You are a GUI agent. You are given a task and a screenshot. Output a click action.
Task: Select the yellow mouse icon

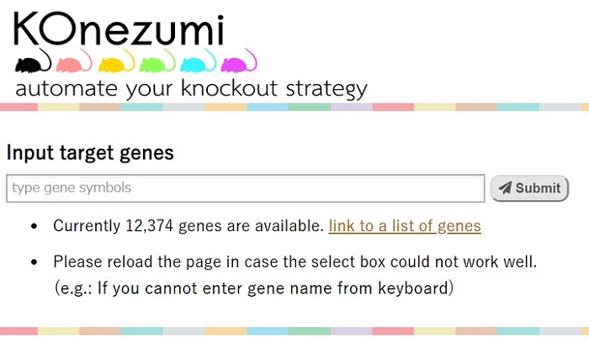click(115, 63)
